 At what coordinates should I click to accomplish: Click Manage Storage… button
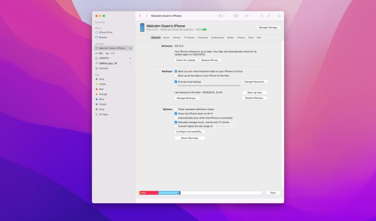click(269, 28)
